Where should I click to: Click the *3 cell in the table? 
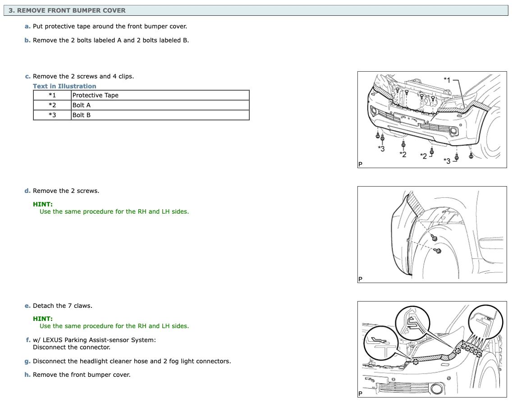pyautogui.click(x=52, y=115)
